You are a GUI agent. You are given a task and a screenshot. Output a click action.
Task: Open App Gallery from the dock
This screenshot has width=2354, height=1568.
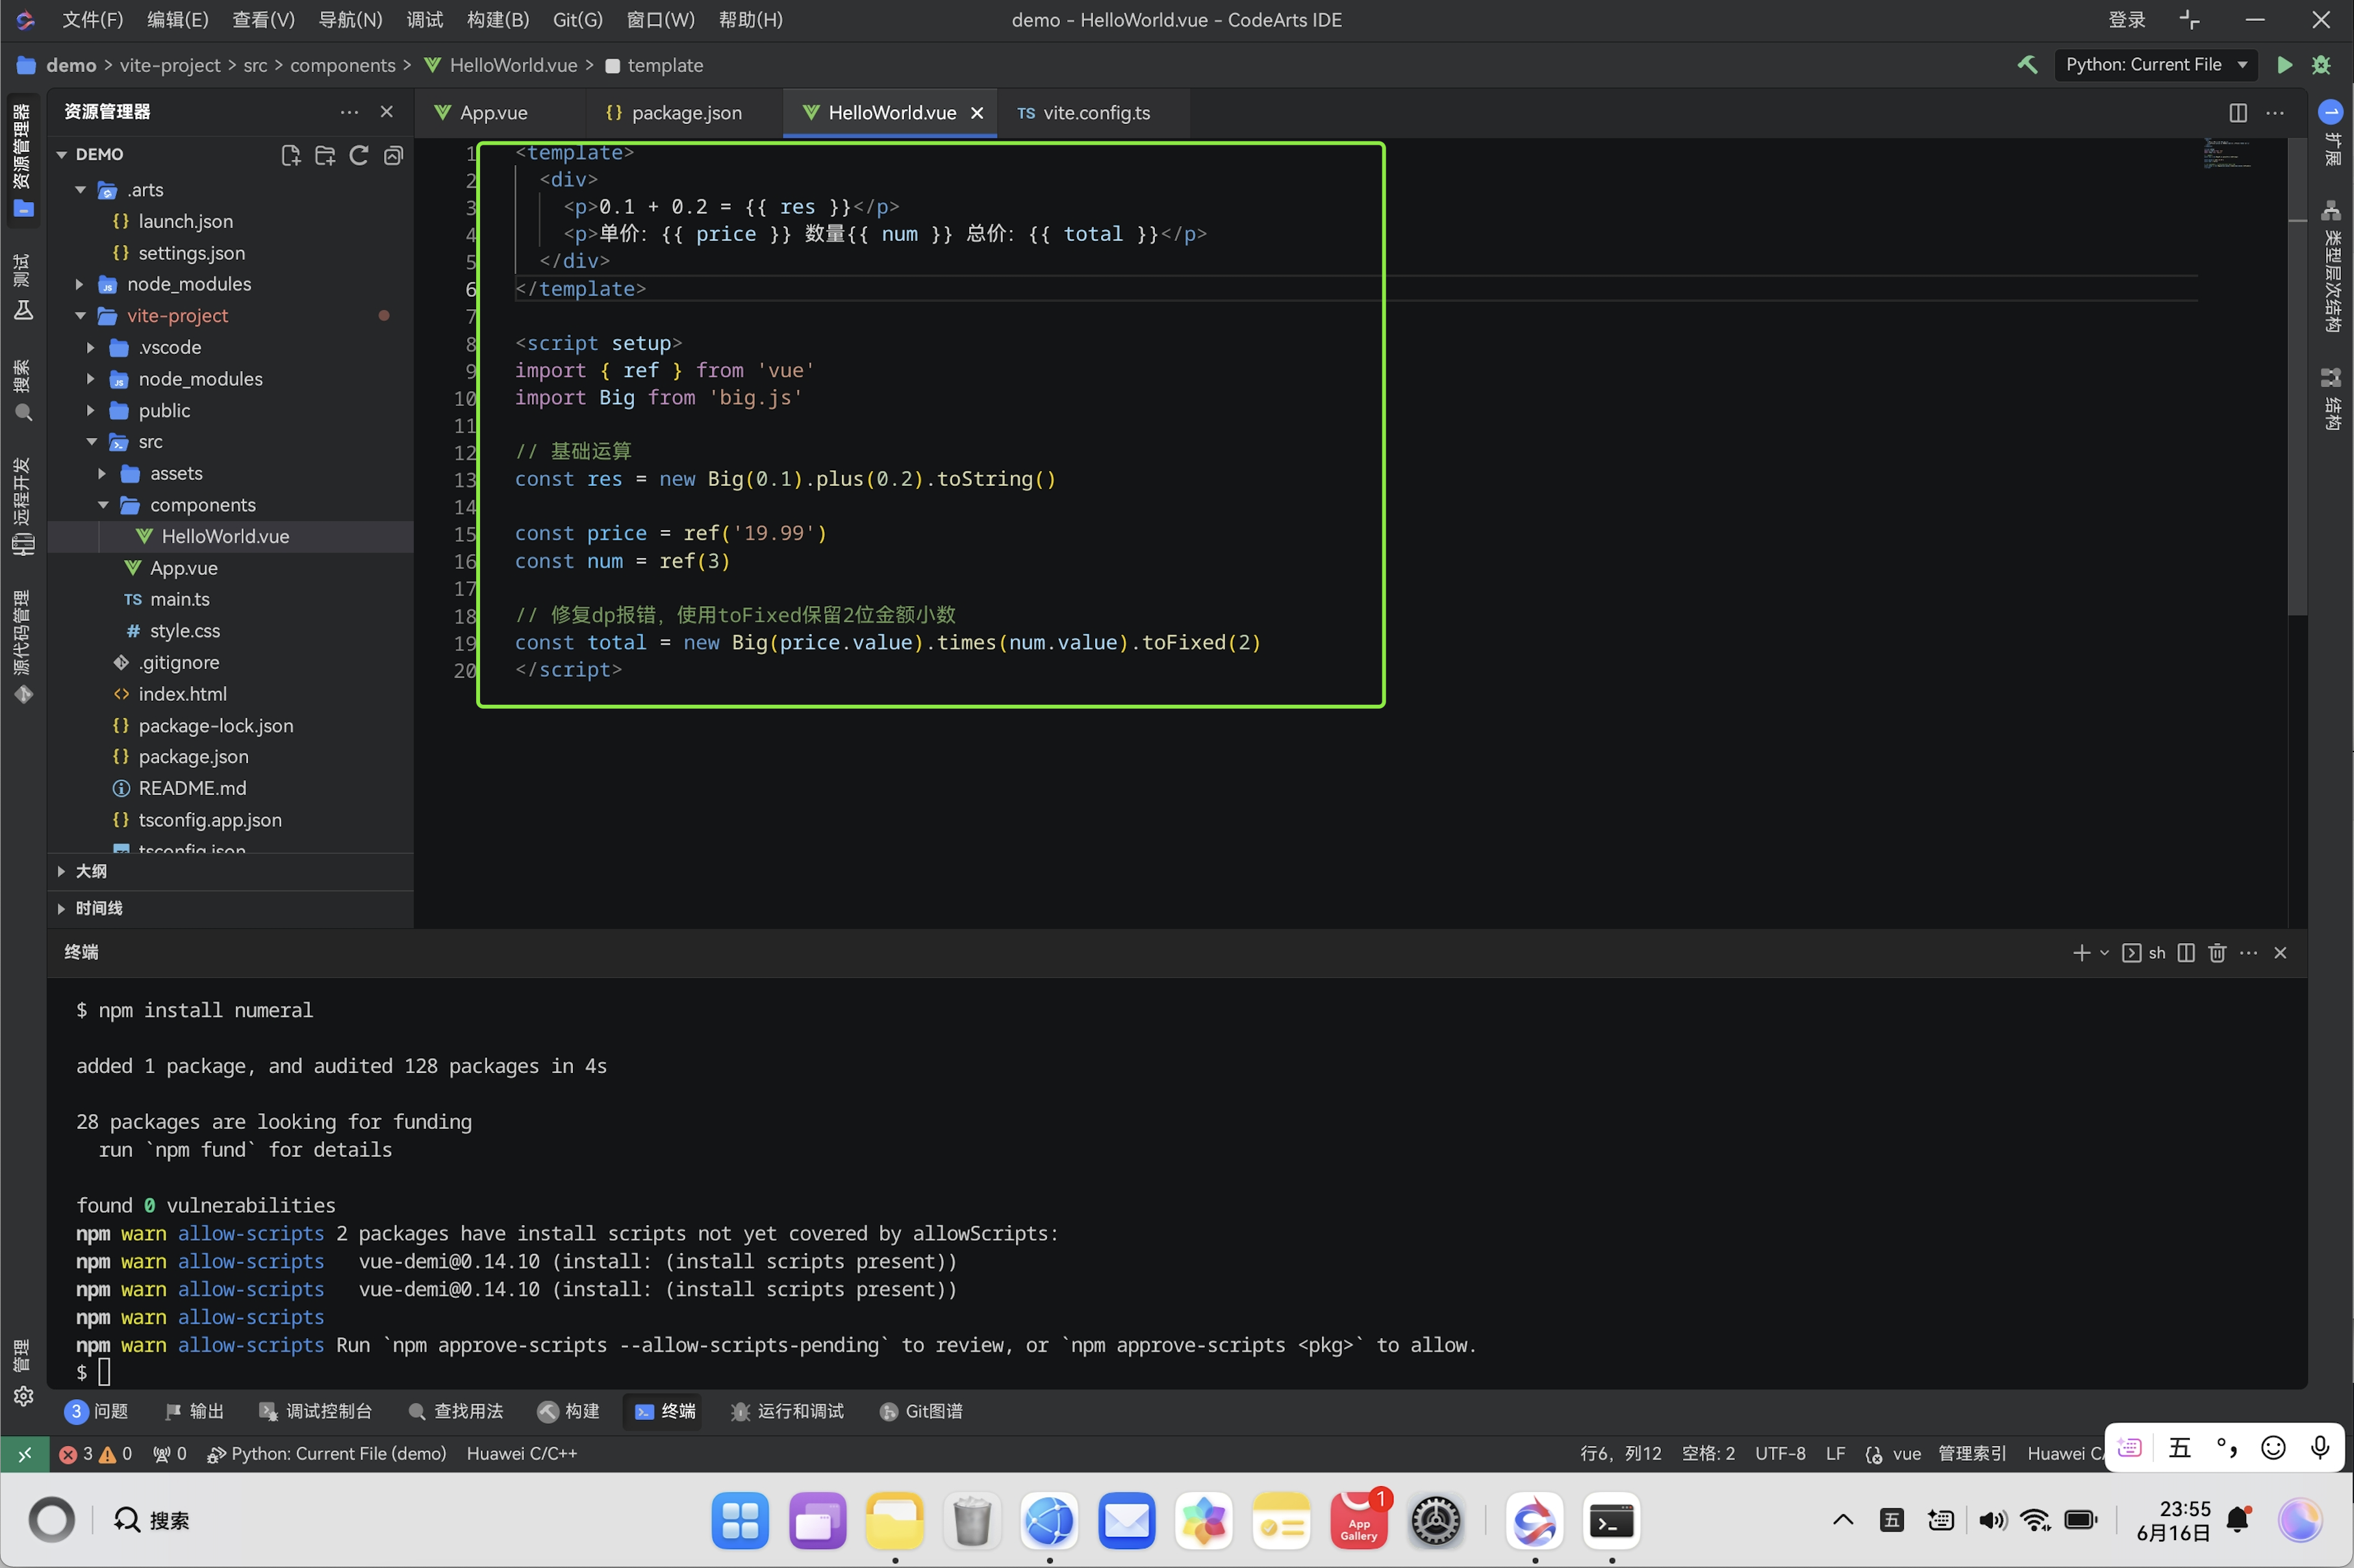coord(1359,1522)
